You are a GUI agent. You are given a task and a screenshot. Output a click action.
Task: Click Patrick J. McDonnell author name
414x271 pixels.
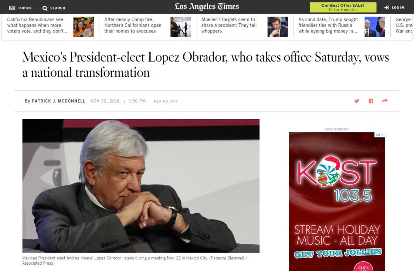[x=58, y=101]
